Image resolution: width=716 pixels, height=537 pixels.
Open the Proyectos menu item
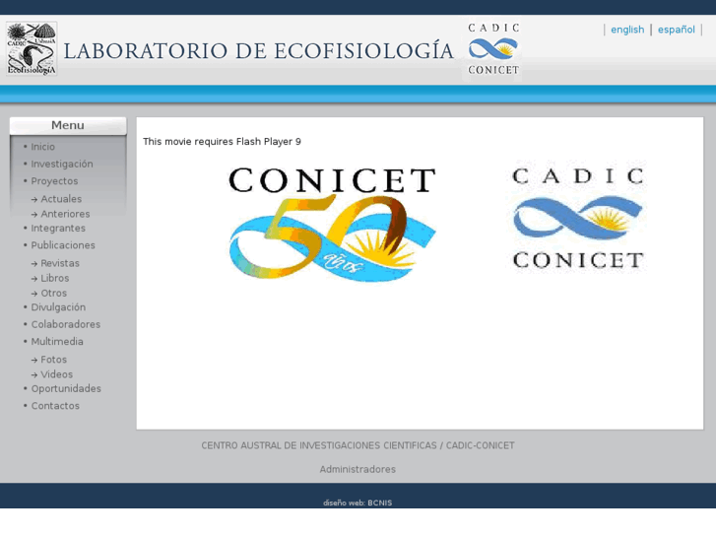54,181
